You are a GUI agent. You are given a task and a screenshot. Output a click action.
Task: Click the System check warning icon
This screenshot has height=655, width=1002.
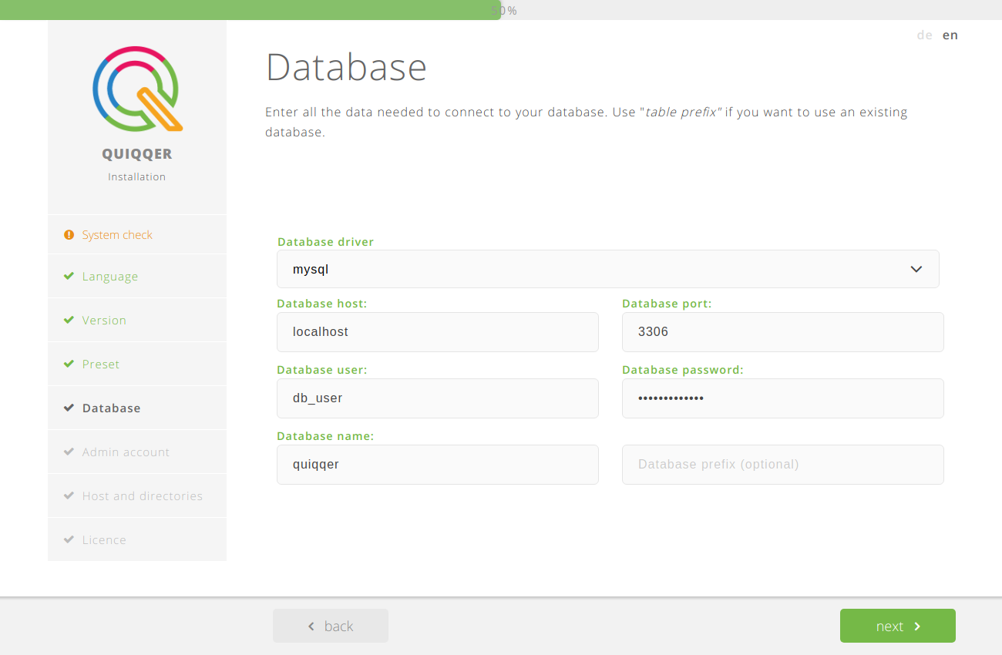69,235
